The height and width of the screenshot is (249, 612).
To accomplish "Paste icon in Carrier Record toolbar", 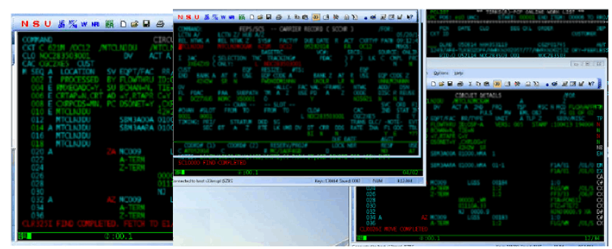I will (305, 17).
